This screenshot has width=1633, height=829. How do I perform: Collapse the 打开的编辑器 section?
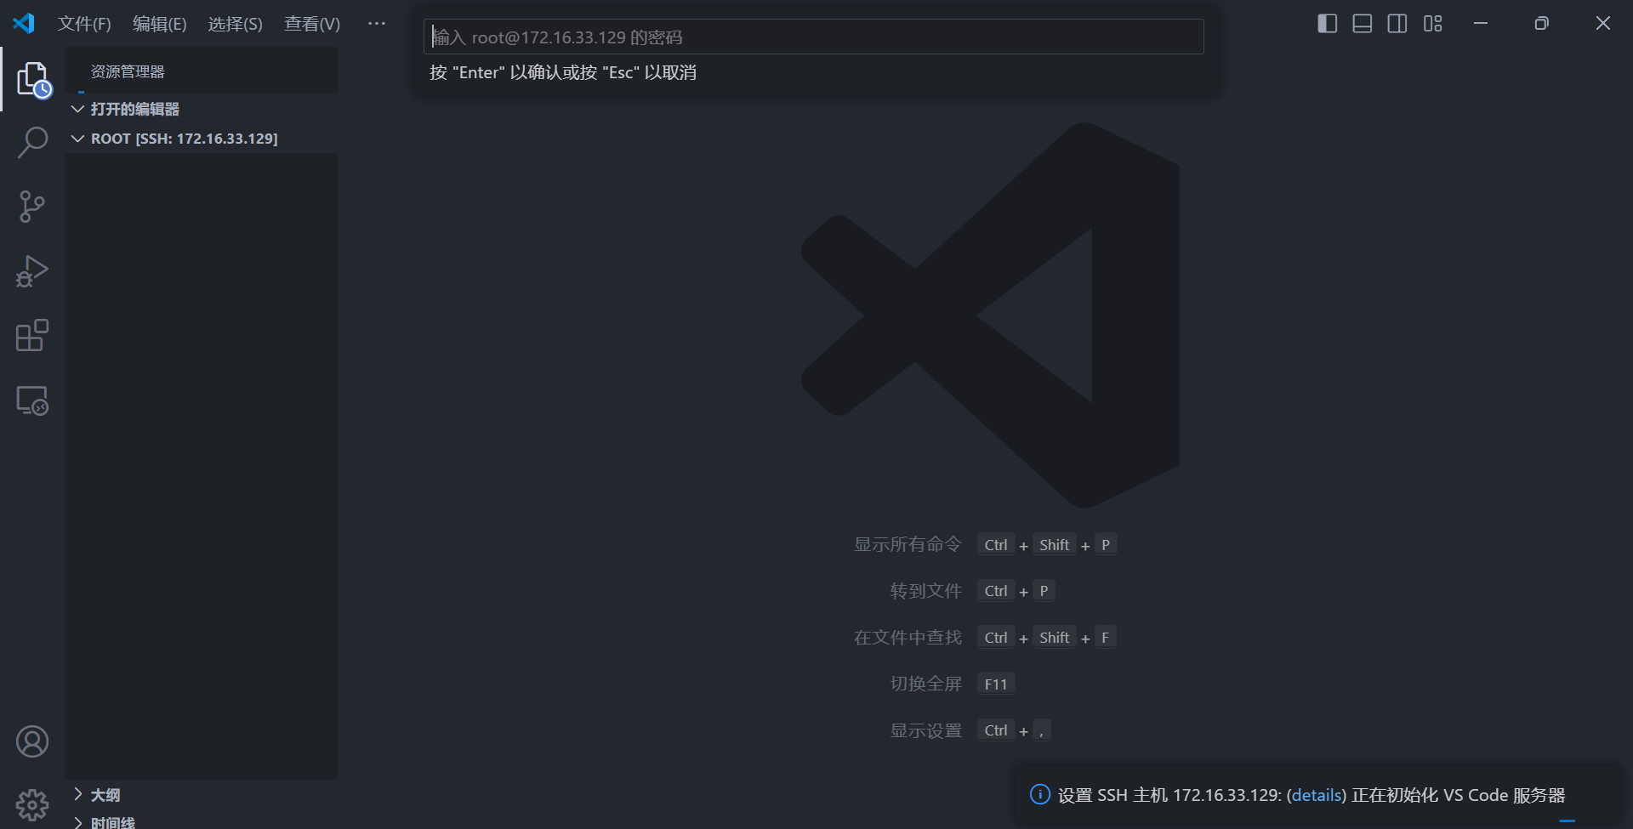coord(201,109)
